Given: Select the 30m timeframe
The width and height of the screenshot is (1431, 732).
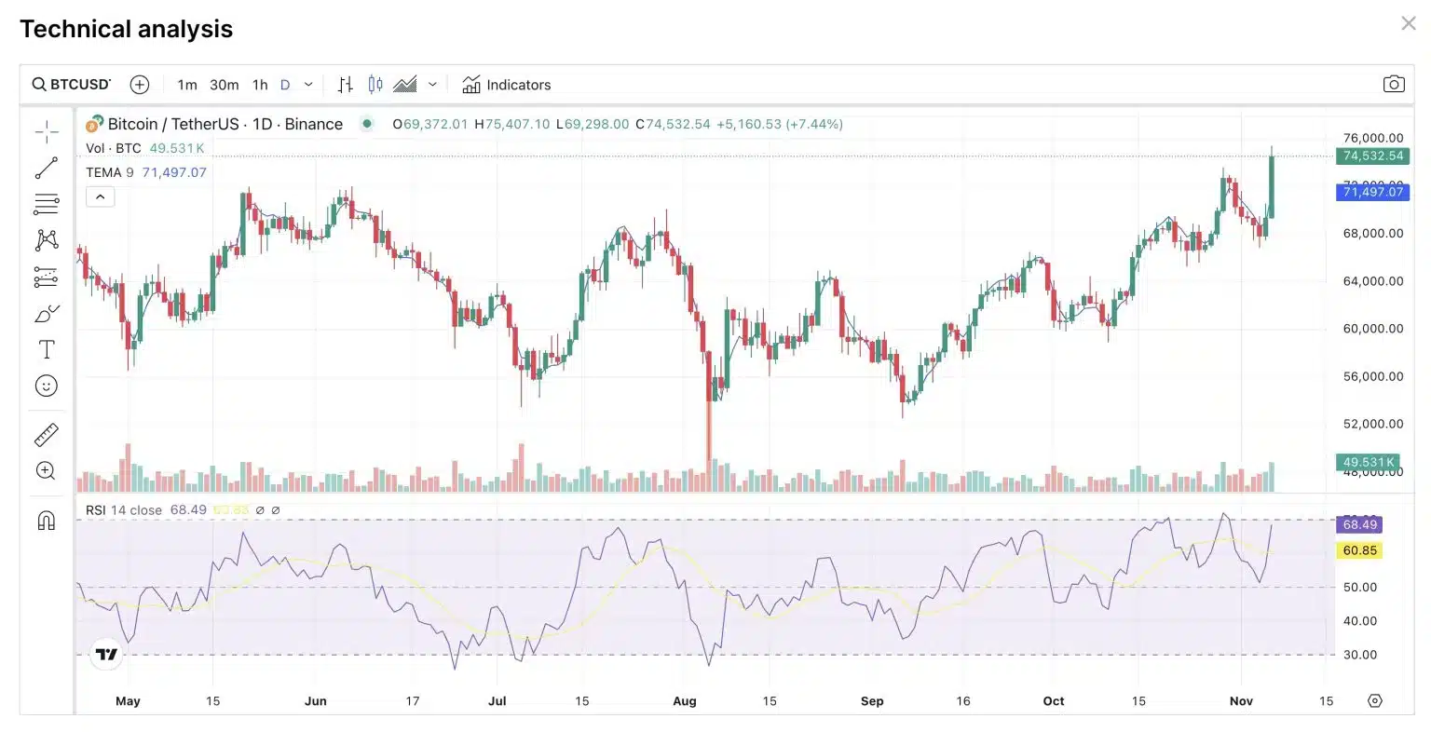Looking at the screenshot, I should click(x=224, y=85).
